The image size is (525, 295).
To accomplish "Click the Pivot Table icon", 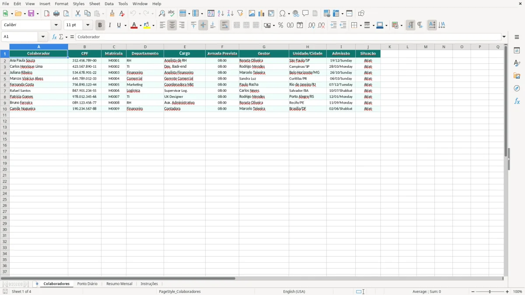I will coord(271,14).
